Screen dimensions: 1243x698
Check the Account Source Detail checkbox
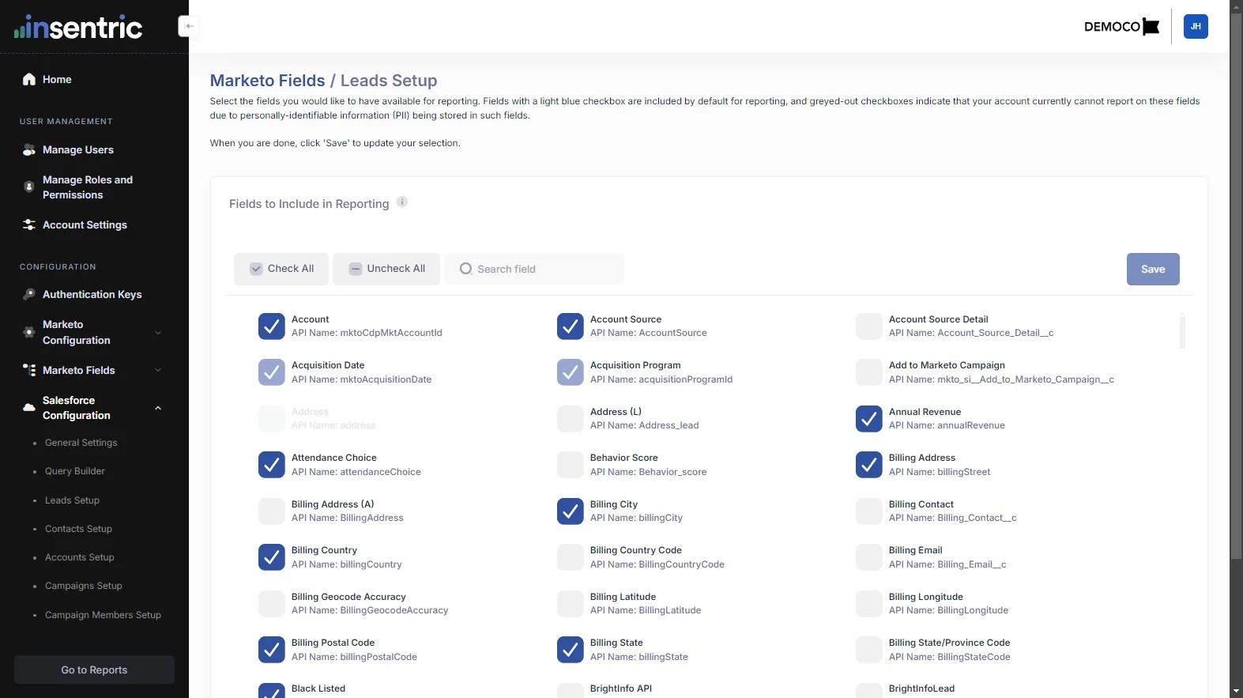point(869,326)
